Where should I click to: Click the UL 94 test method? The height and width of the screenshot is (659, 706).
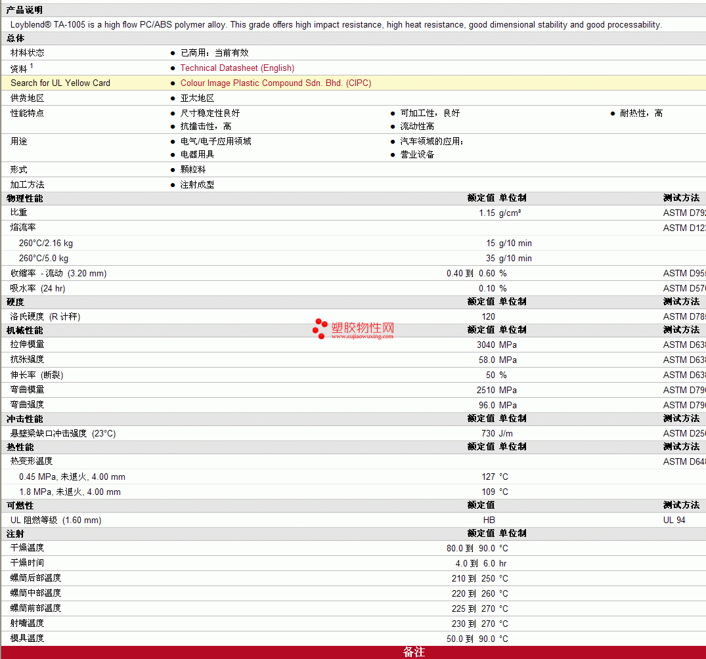[x=674, y=521]
